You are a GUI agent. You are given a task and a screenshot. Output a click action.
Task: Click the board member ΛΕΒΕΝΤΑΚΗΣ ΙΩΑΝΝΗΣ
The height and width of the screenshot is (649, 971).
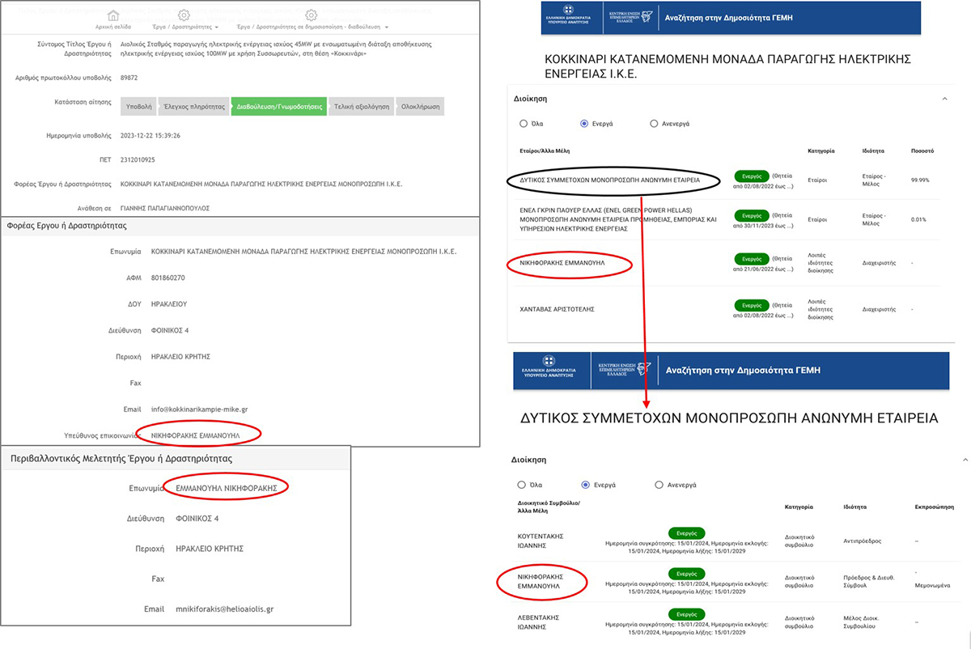539,621
